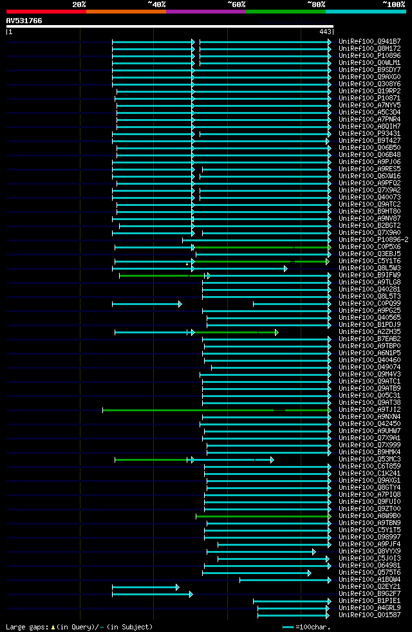Click the red 20% identity legend segment
This screenshot has height=632, width=412.
point(46,12)
